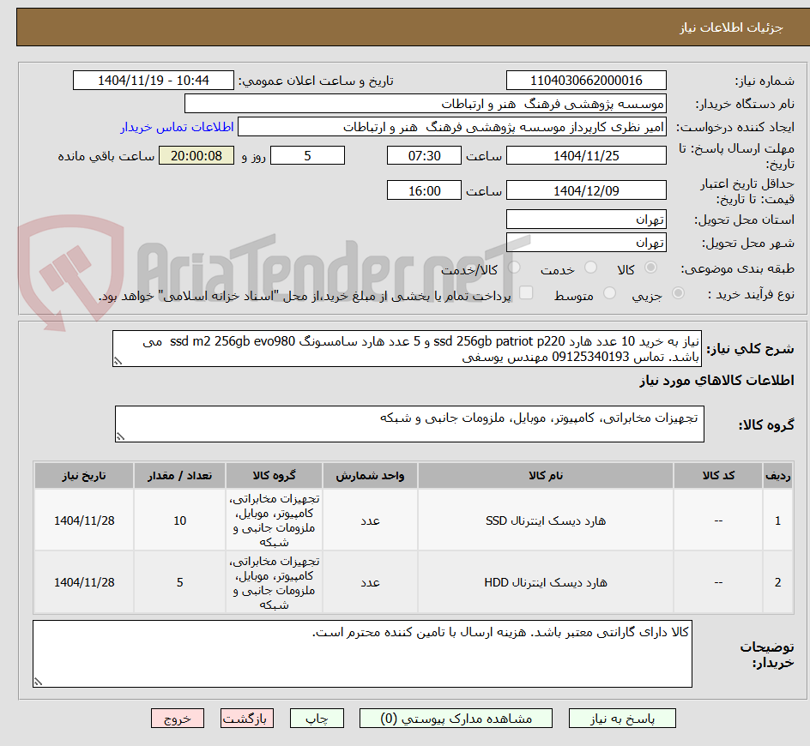The image size is (810, 746).
Task: Click the resize handle of گروه کالا textarea
Action: click(120, 436)
